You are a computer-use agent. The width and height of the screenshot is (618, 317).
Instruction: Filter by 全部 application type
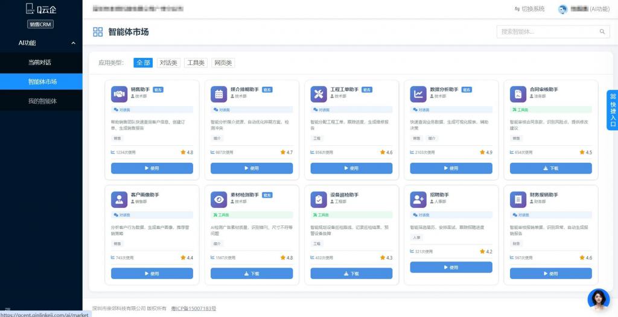[143, 63]
